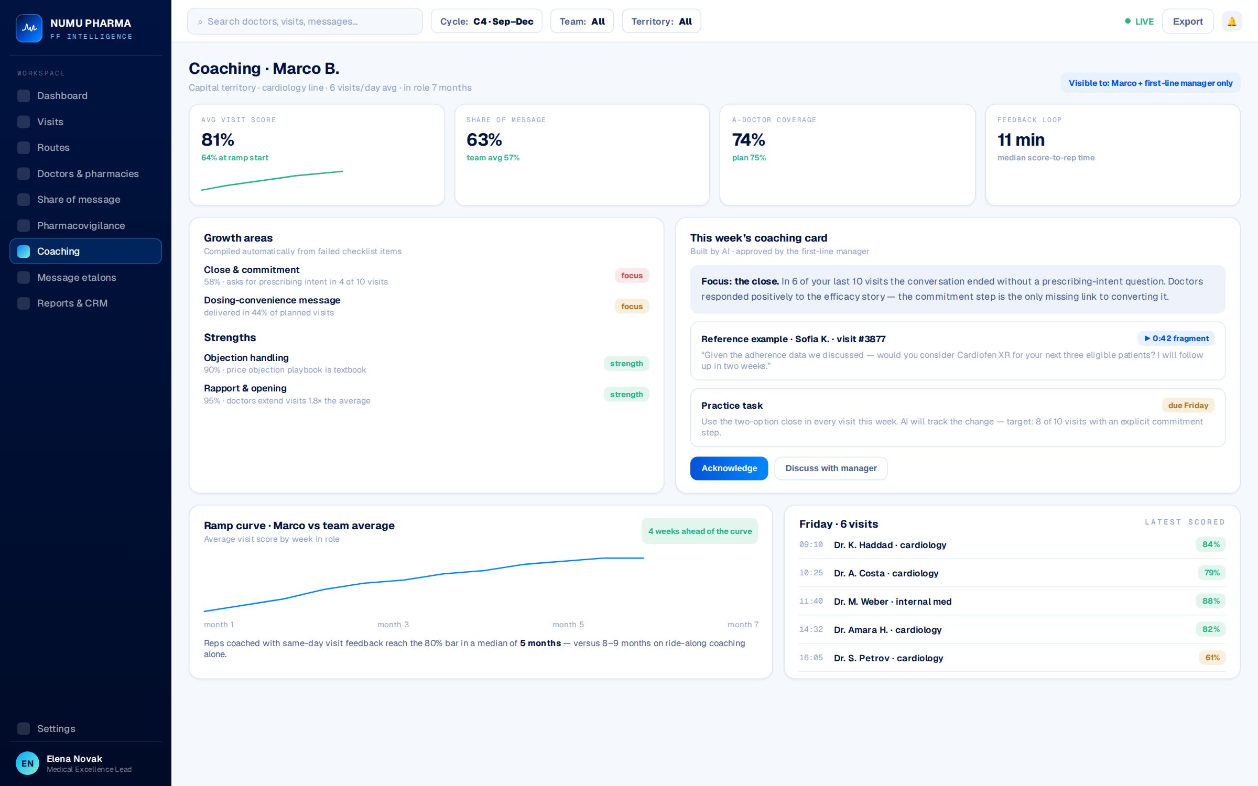Open the 09:10 Dr. K. Haddad visit
Viewport: 1258px width, 786px height.
click(x=1012, y=545)
